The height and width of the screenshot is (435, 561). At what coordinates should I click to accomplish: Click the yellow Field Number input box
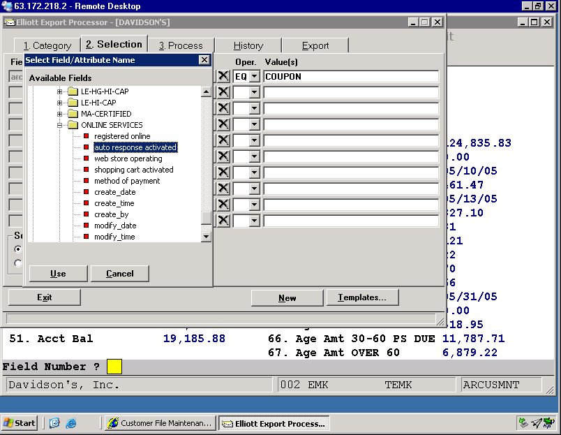114,367
